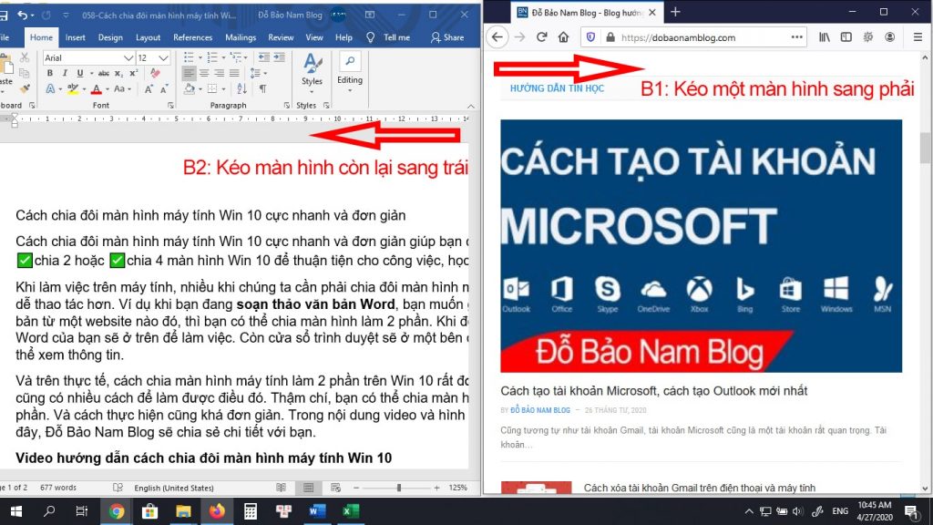Adjust the Word zoom slider handle
Screen dimensions: 933x525
[399, 488]
